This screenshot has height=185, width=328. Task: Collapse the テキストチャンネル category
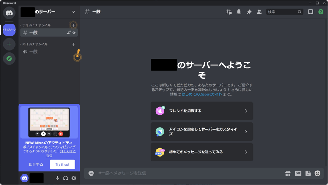tap(35, 25)
